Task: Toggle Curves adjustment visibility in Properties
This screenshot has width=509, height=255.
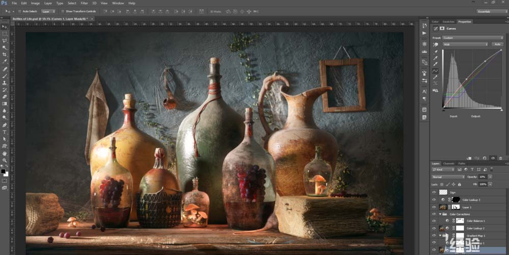Action: [x=493, y=158]
